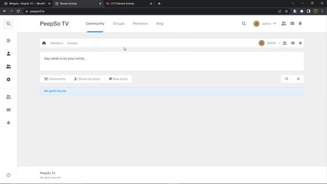Image resolution: width=327 pixels, height=184 pixels.
Task: Click the No posts found notice
Action: 172,91
